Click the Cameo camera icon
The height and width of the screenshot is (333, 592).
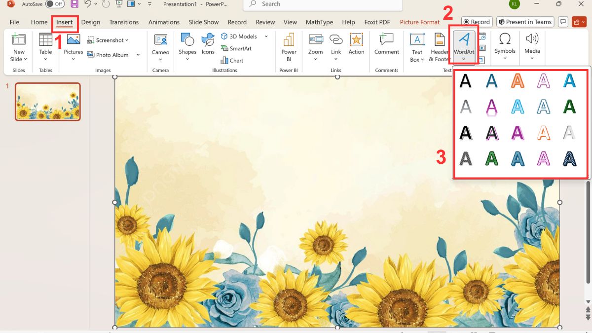pyautogui.click(x=160, y=40)
